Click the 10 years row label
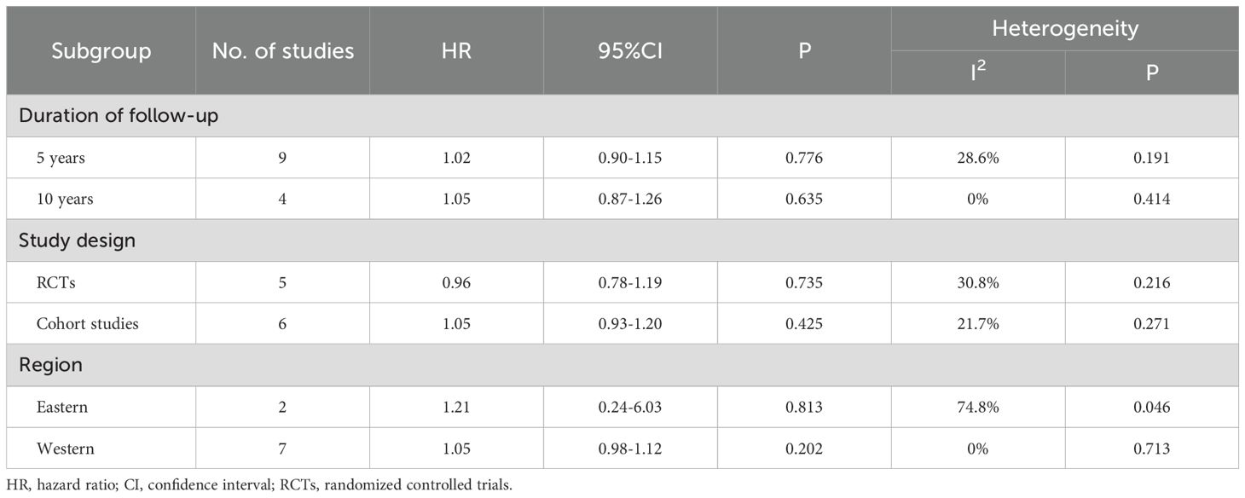Viewport: 1245px width, 498px height. 64,200
